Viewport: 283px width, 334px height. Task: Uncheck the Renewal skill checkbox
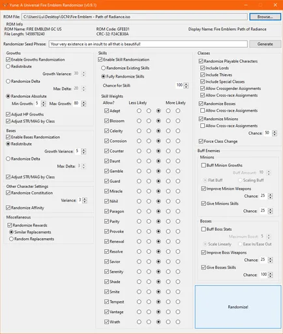(x=106, y=241)
